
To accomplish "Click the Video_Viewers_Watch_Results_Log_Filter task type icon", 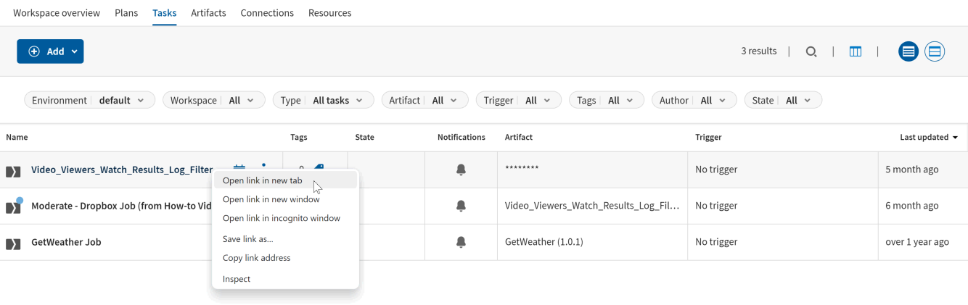I will (13, 171).
